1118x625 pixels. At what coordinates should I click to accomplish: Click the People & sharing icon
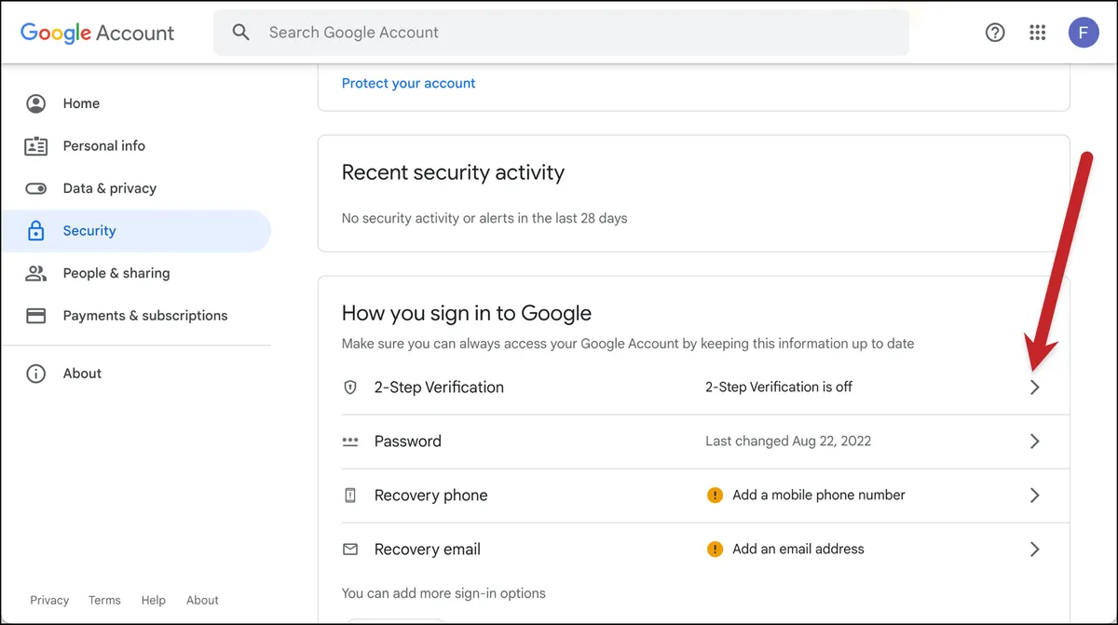click(x=36, y=273)
